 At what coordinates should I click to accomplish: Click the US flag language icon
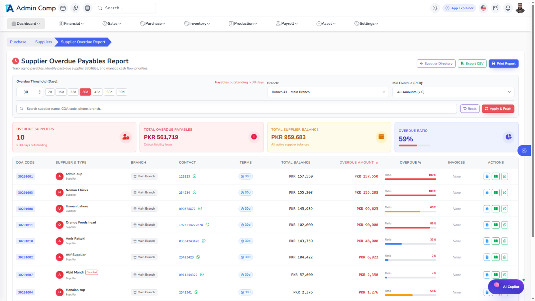pyautogui.click(x=483, y=8)
